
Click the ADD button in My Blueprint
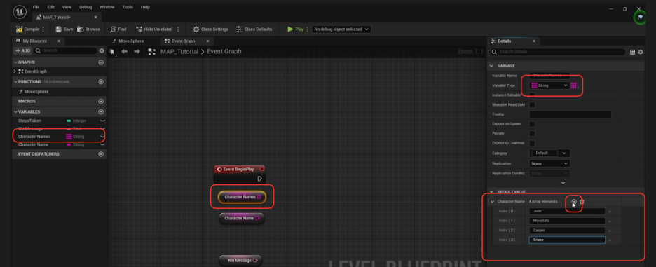22,50
